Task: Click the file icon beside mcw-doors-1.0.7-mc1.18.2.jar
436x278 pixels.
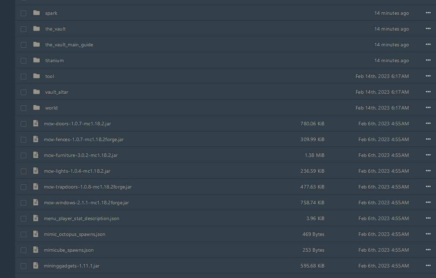Action: click(x=35, y=123)
